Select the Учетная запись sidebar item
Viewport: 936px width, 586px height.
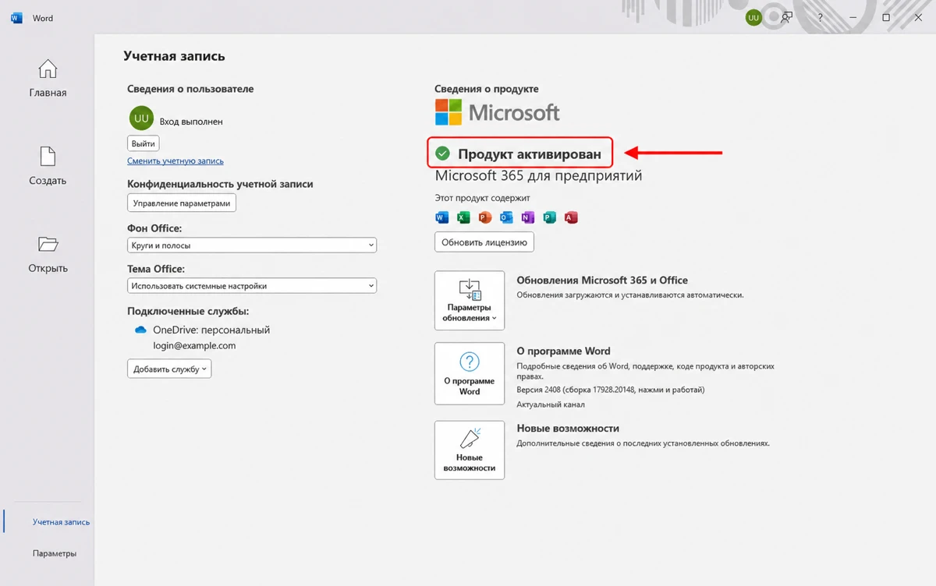(61, 522)
